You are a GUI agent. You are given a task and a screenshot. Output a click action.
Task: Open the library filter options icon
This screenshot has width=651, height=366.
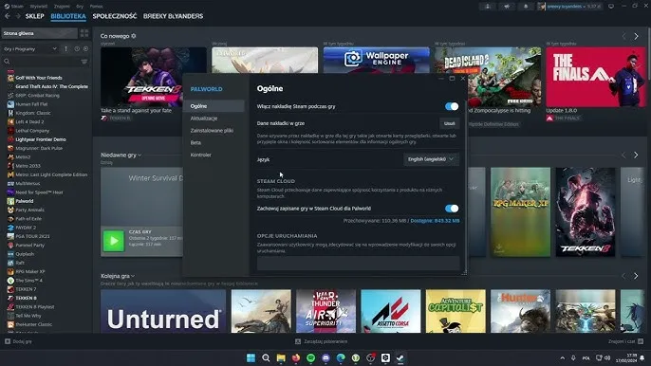84,62
